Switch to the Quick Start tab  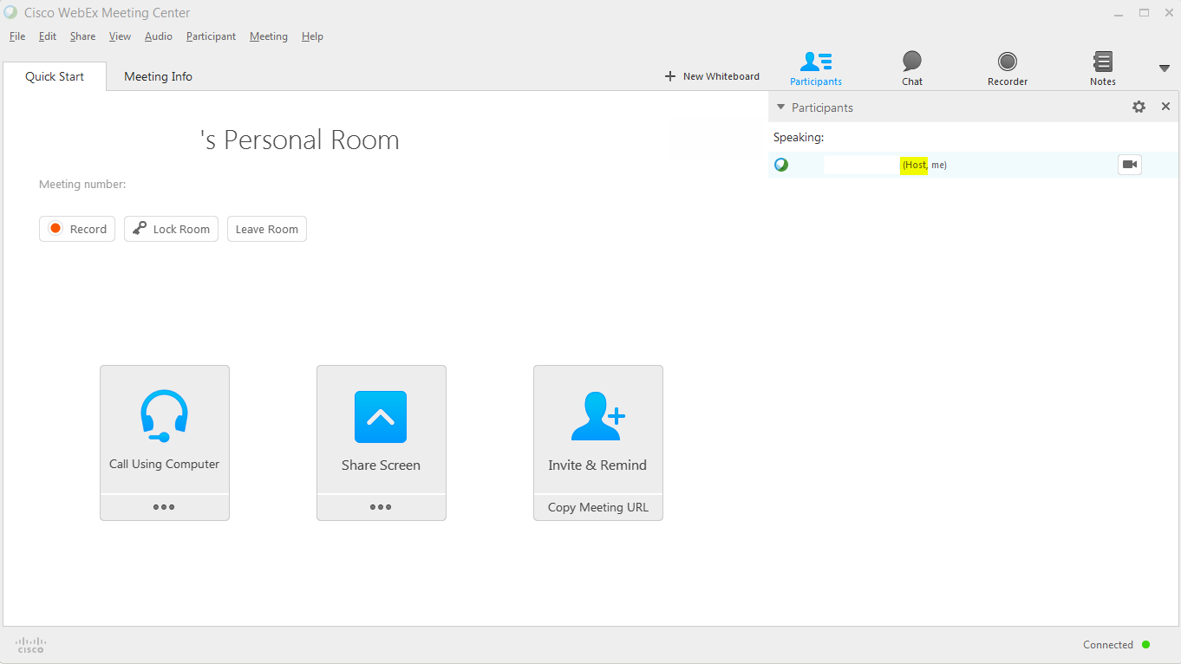point(55,76)
